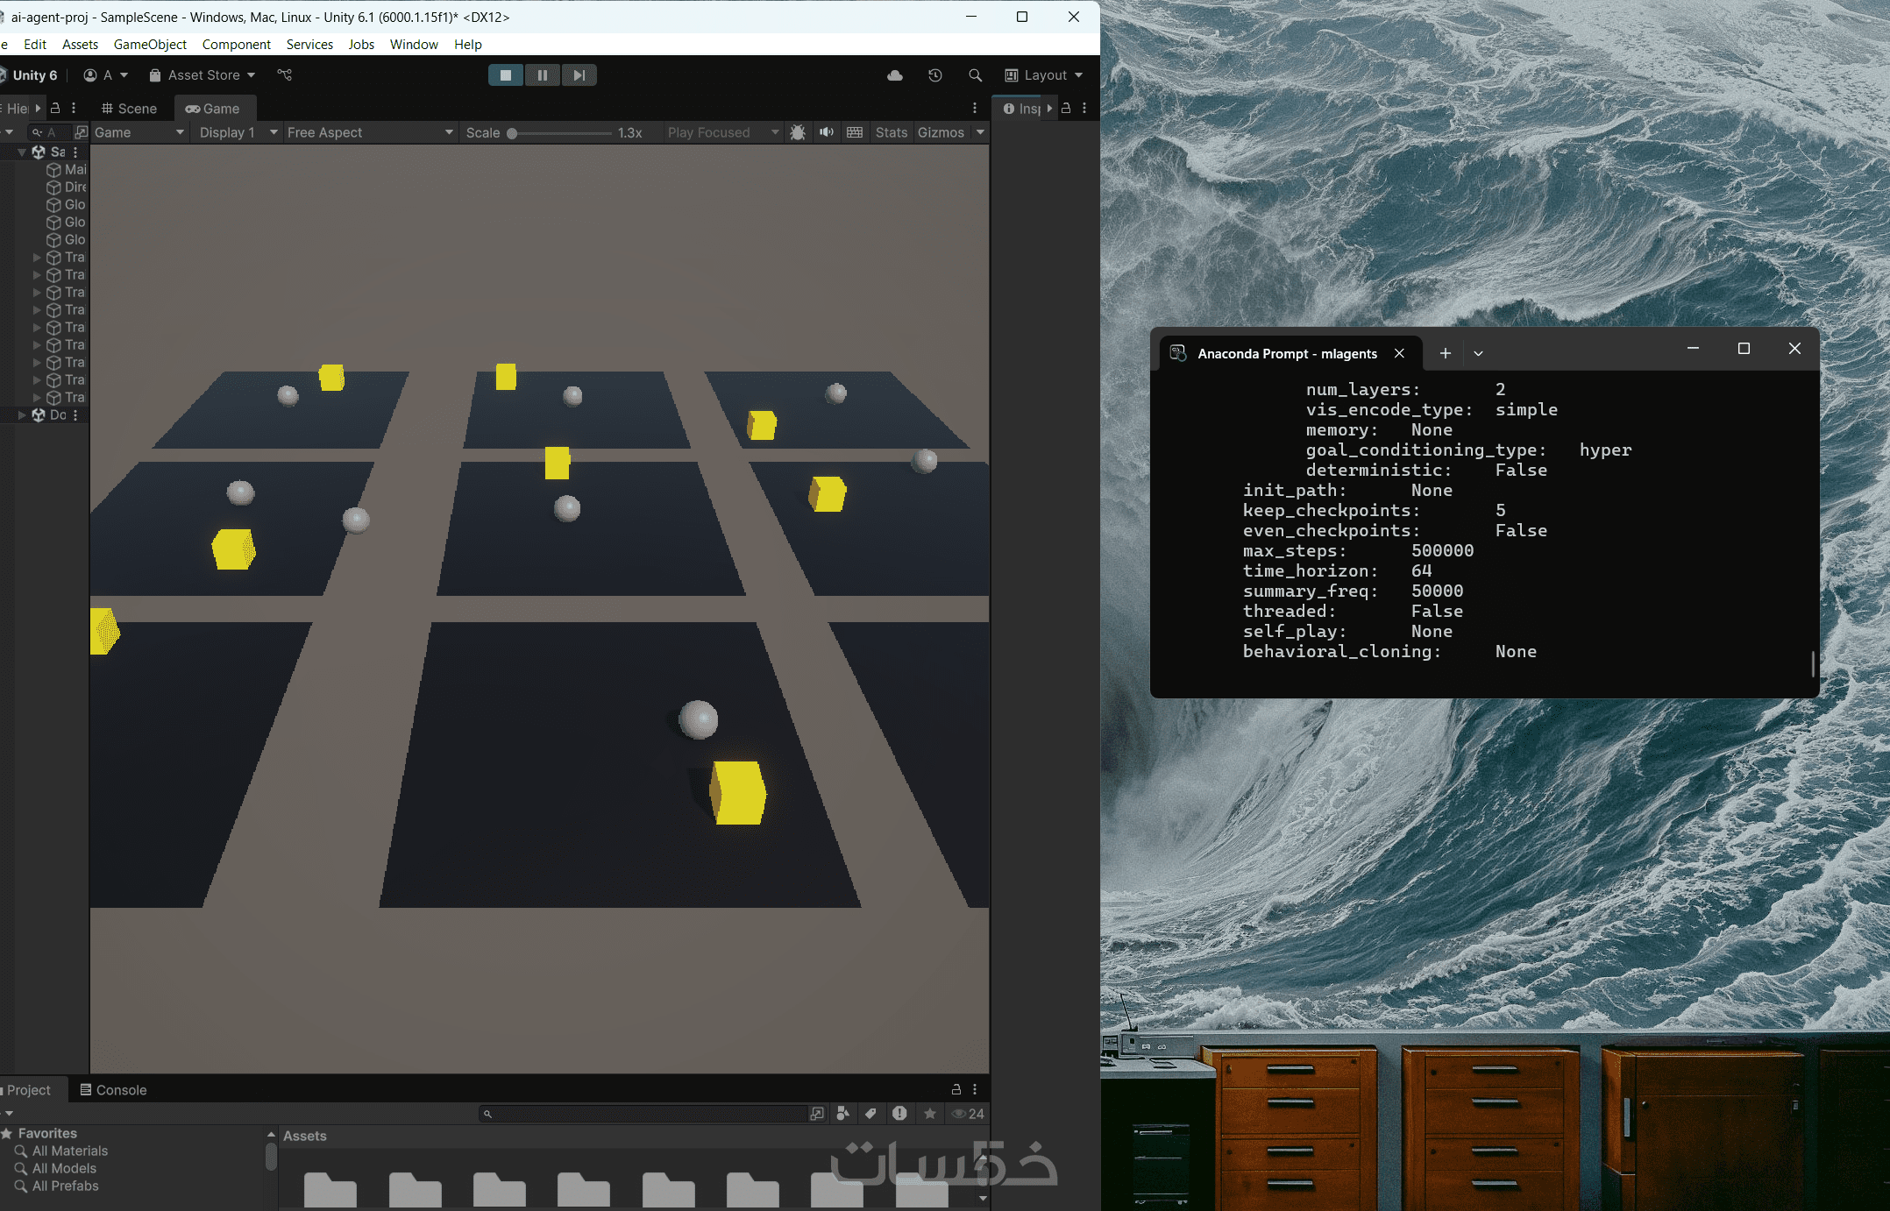Open the GameObject menu
Viewport: 1890px width, 1211px height.
[150, 45]
